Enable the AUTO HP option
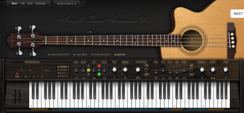Image resolution: width=244 pixels, height=113 pixels. (120, 55)
